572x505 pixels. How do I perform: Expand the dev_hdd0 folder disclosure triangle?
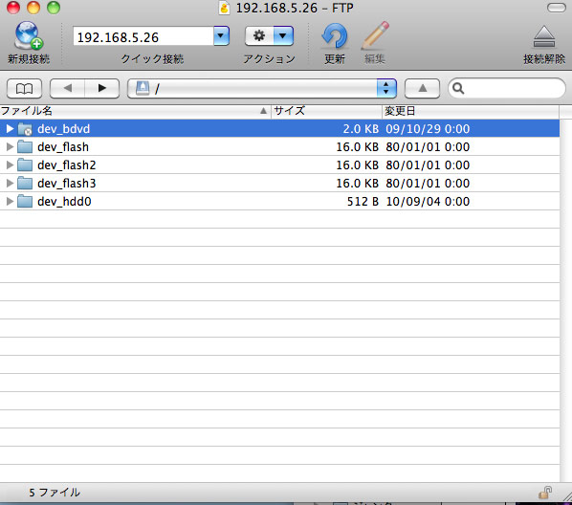(x=10, y=201)
